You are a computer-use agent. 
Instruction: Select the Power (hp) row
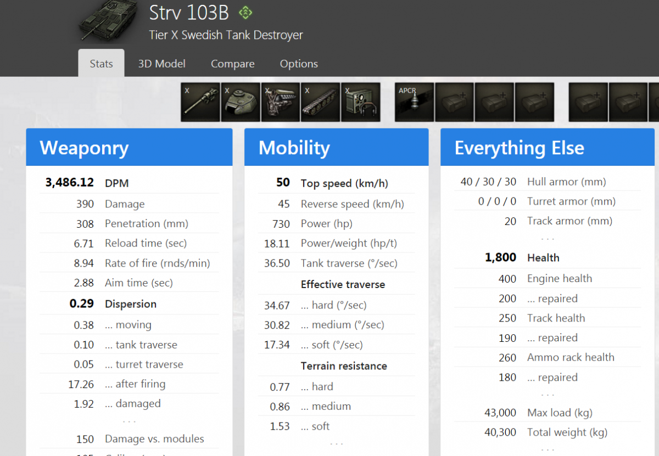tap(336, 223)
